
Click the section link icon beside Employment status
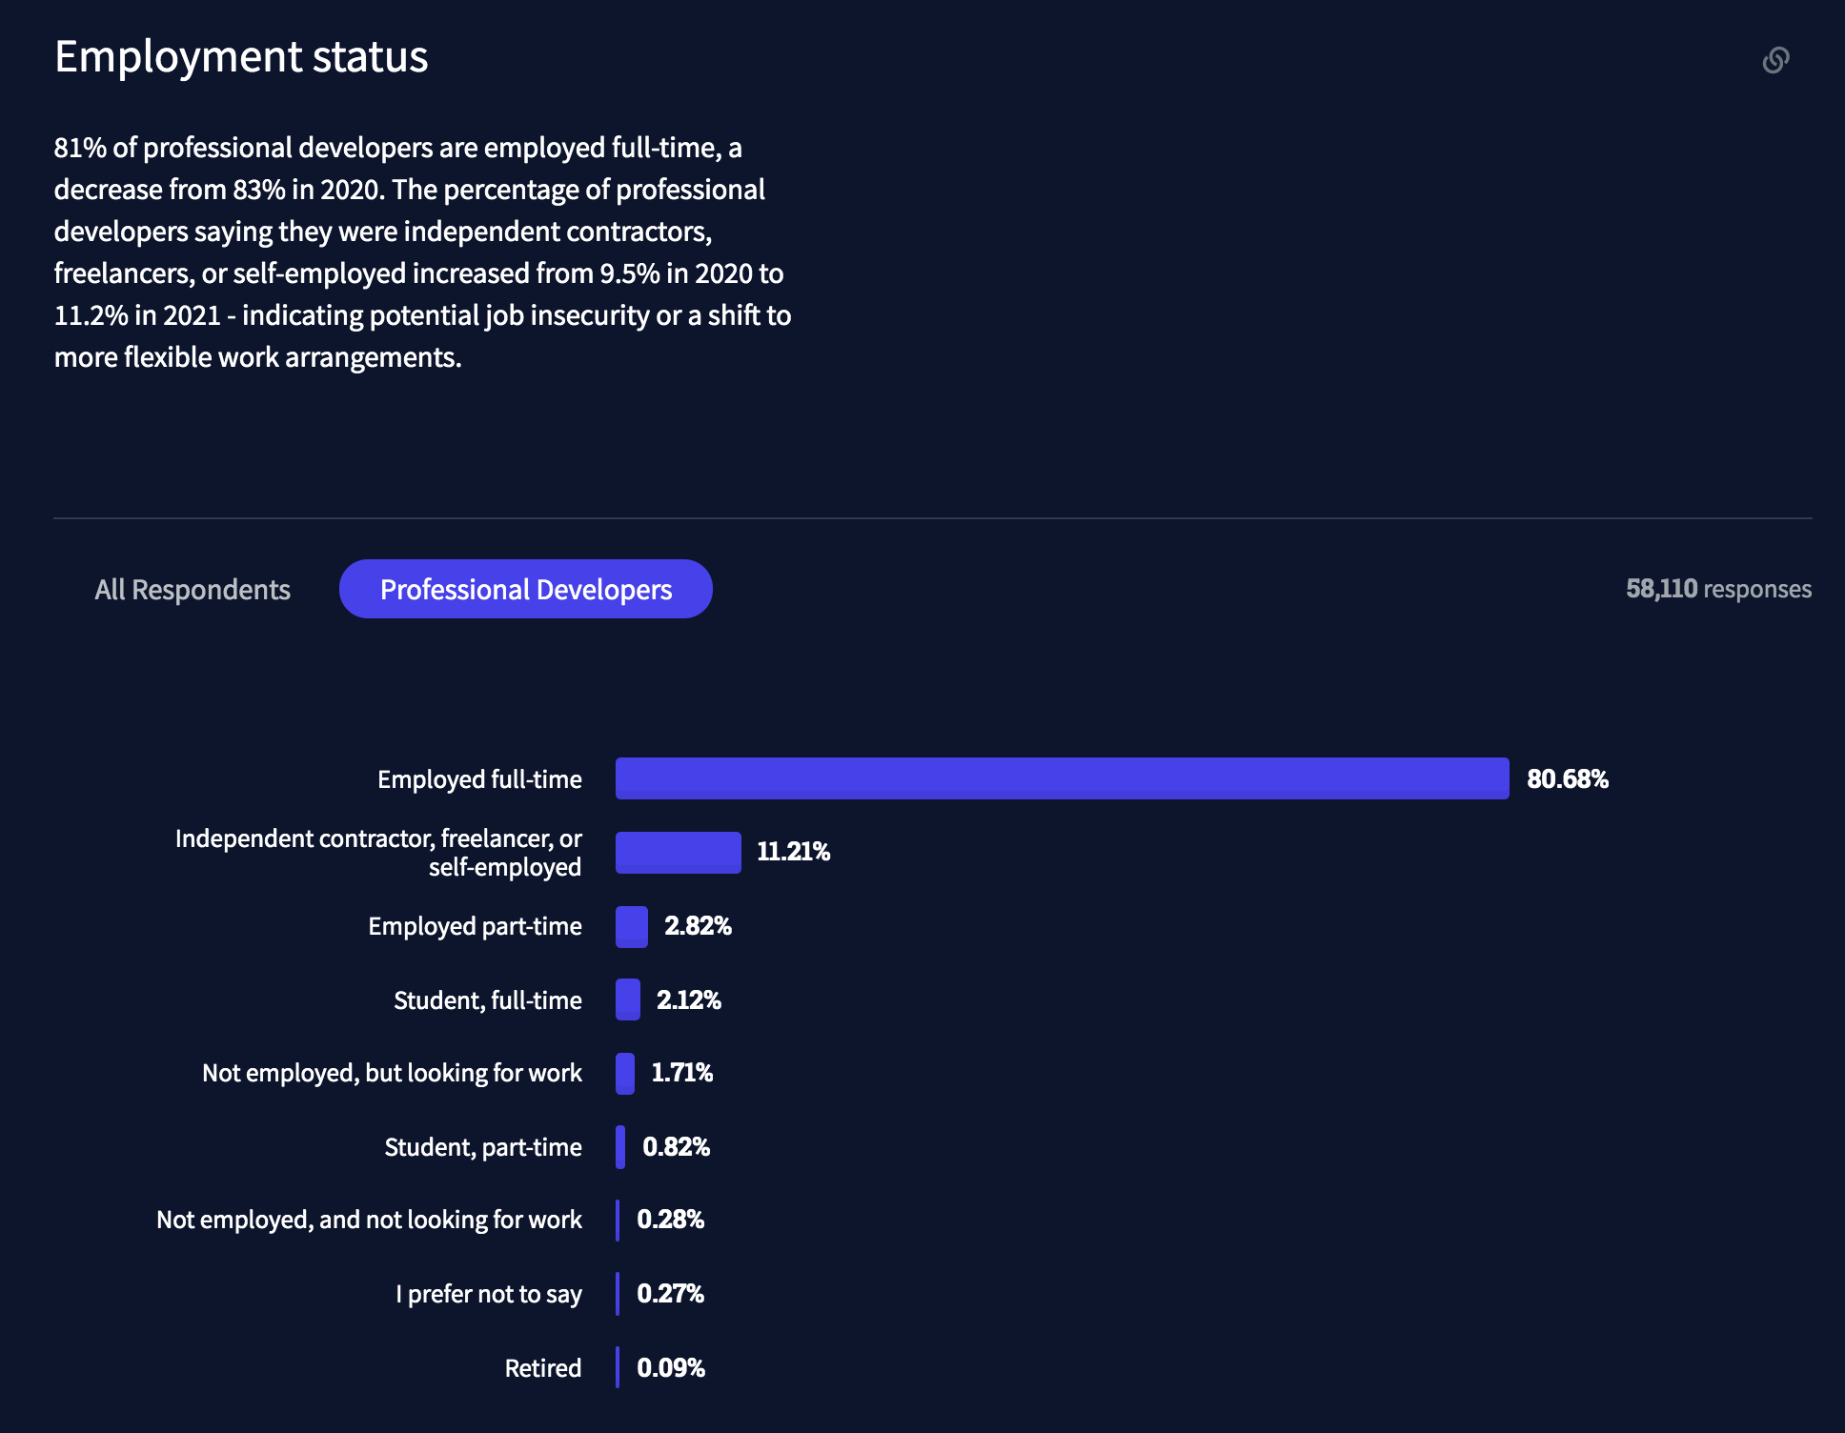[1775, 60]
